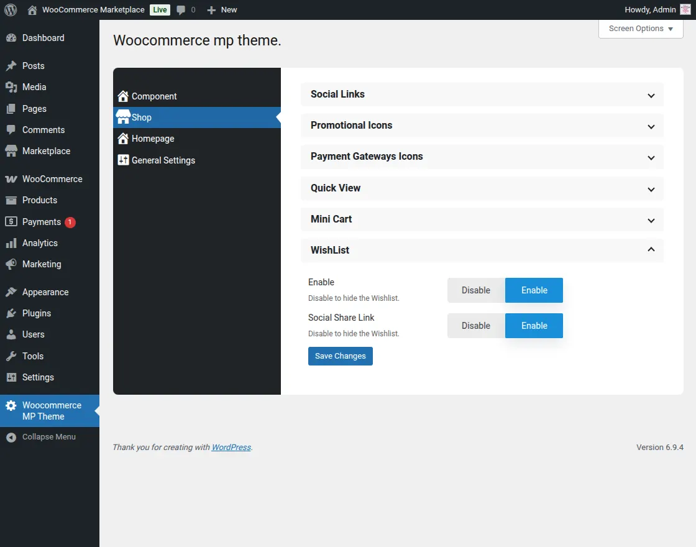Open the comments bubble icon in admin bar

(181, 10)
